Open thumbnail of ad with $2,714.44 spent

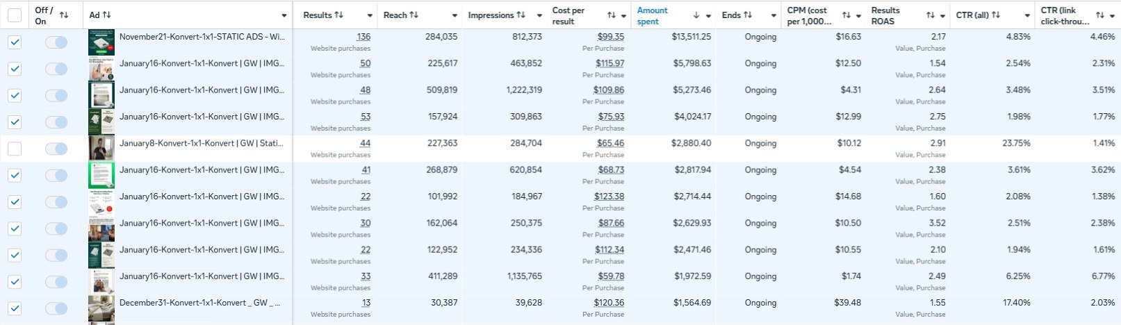[x=101, y=202]
